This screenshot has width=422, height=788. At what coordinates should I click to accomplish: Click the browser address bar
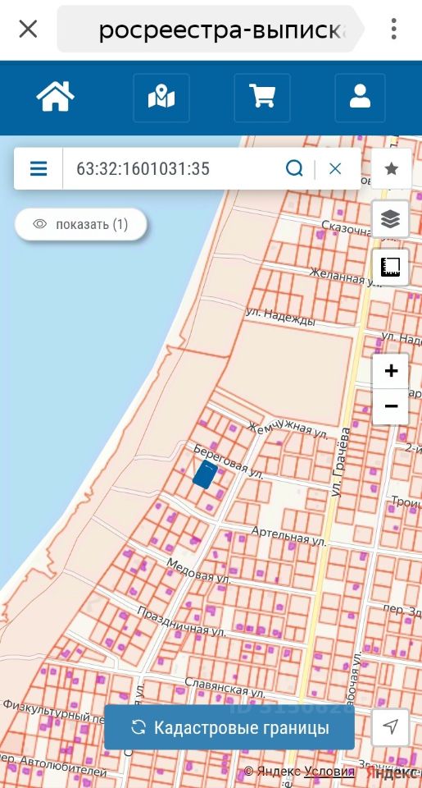[x=211, y=30]
